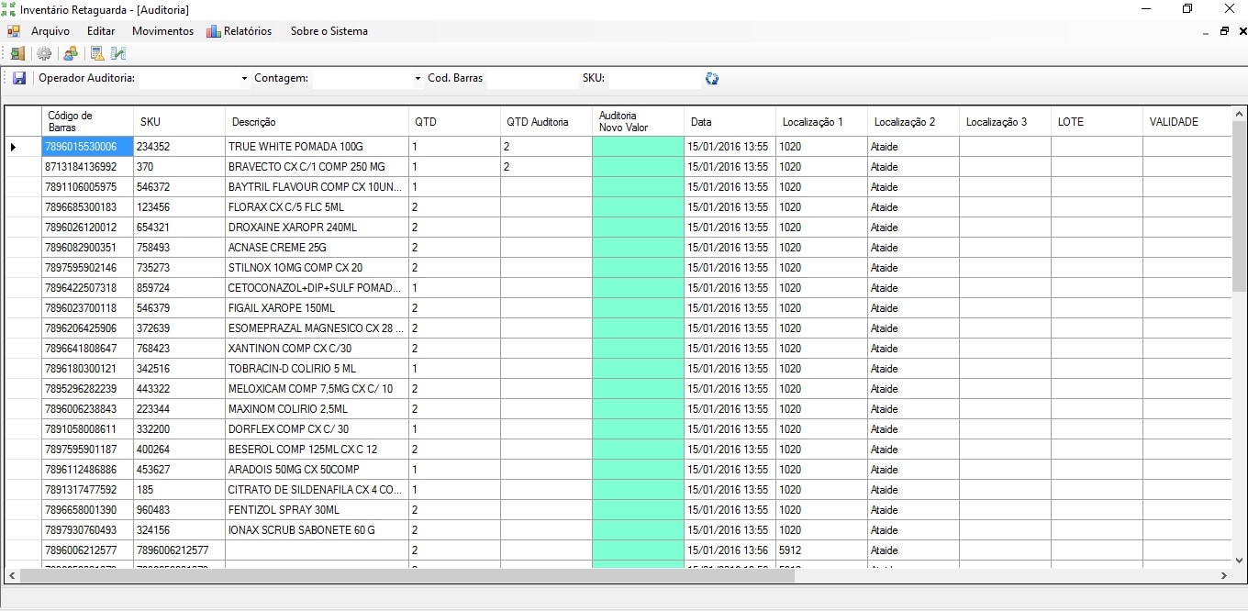Sort by the QTD column header
This screenshot has width=1248, height=611.
tap(454, 121)
